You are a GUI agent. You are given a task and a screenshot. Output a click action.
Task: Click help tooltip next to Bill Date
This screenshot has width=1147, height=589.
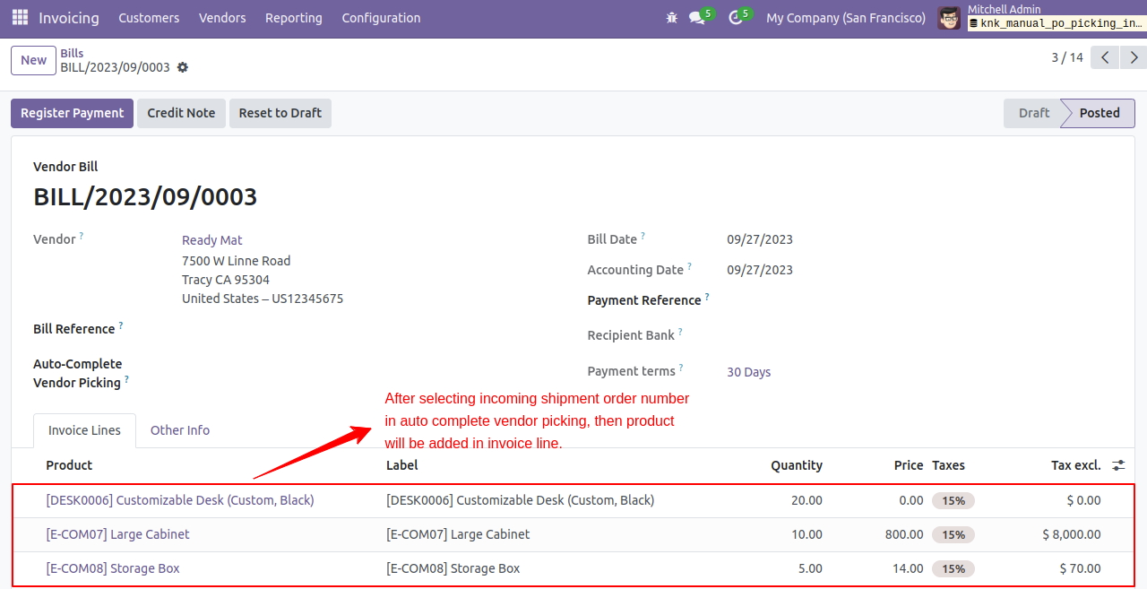pyautogui.click(x=643, y=236)
